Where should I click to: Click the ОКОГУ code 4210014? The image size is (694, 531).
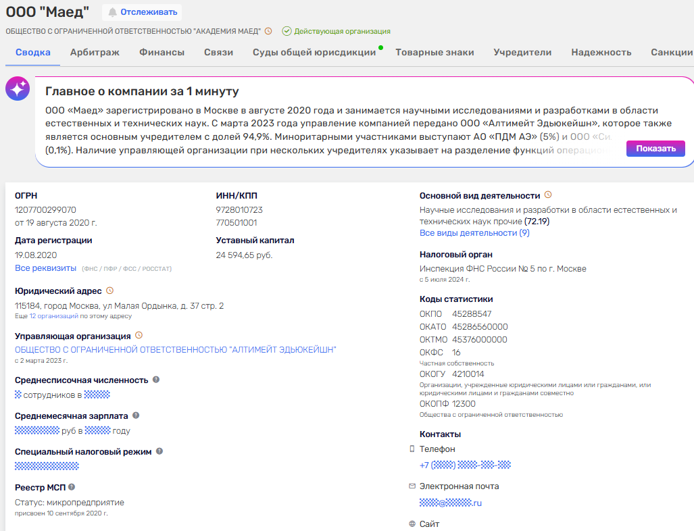tap(468, 374)
